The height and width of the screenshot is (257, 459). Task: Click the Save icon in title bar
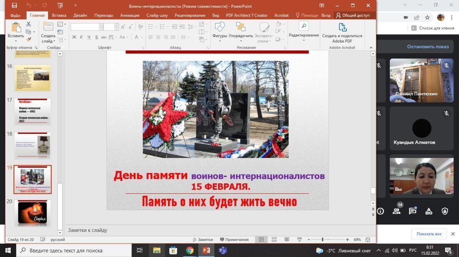[x=14, y=6]
